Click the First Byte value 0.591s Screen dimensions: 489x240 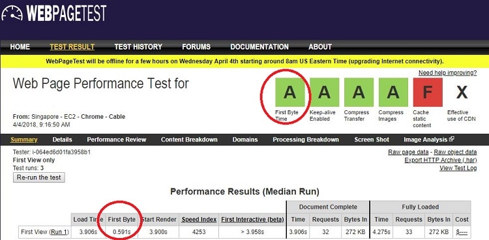tap(122, 232)
